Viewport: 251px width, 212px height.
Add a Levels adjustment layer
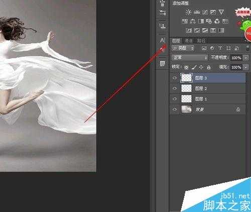click(x=197, y=12)
